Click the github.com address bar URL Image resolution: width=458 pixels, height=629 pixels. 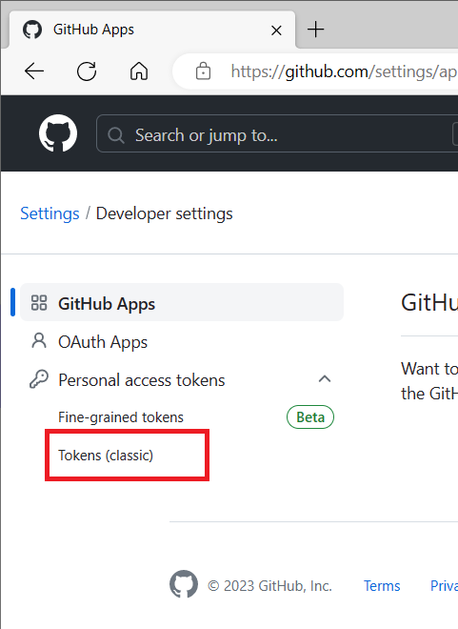[x=344, y=71]
